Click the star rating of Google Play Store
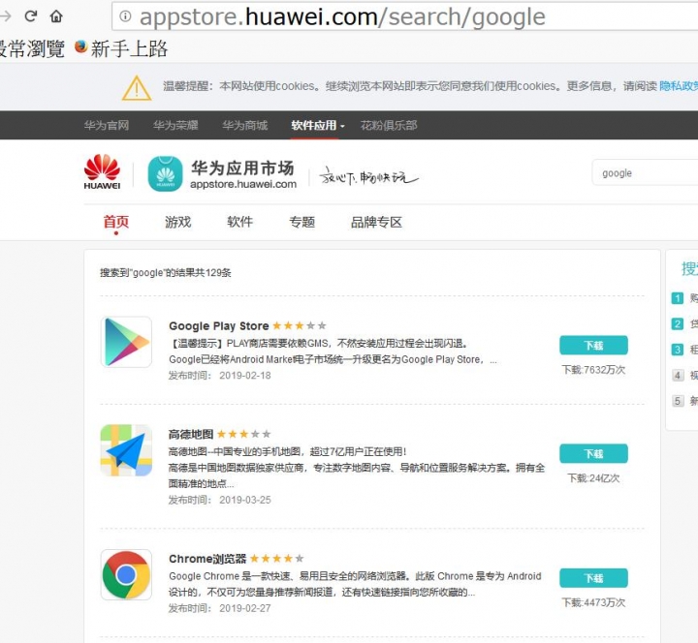The height and width of the screenshot is (643, 698). tap(300, 325)
